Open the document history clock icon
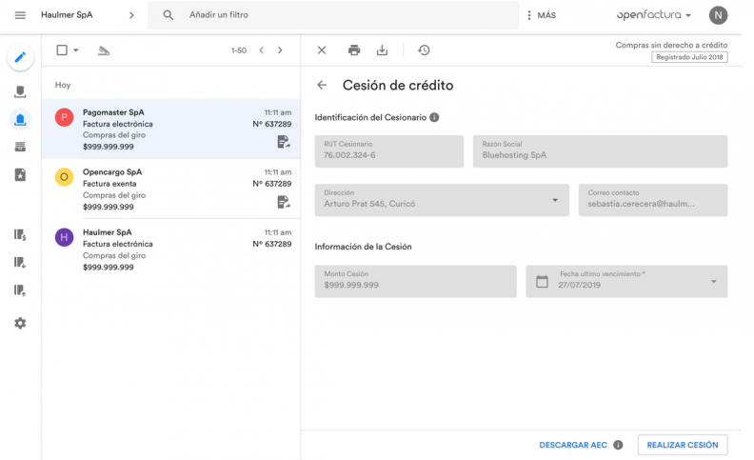The height and width of the screenshot is (460, 754). point(424,50)
